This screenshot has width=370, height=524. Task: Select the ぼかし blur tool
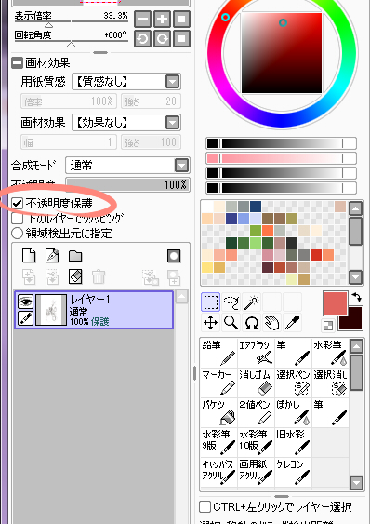(293, 412)
